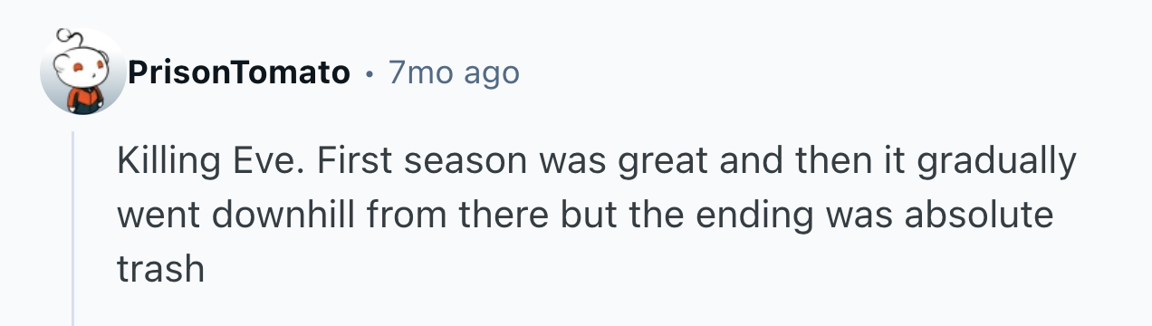1152x326 pixels.
Task: Click the word "went" starting the second line
Action: 154,217
